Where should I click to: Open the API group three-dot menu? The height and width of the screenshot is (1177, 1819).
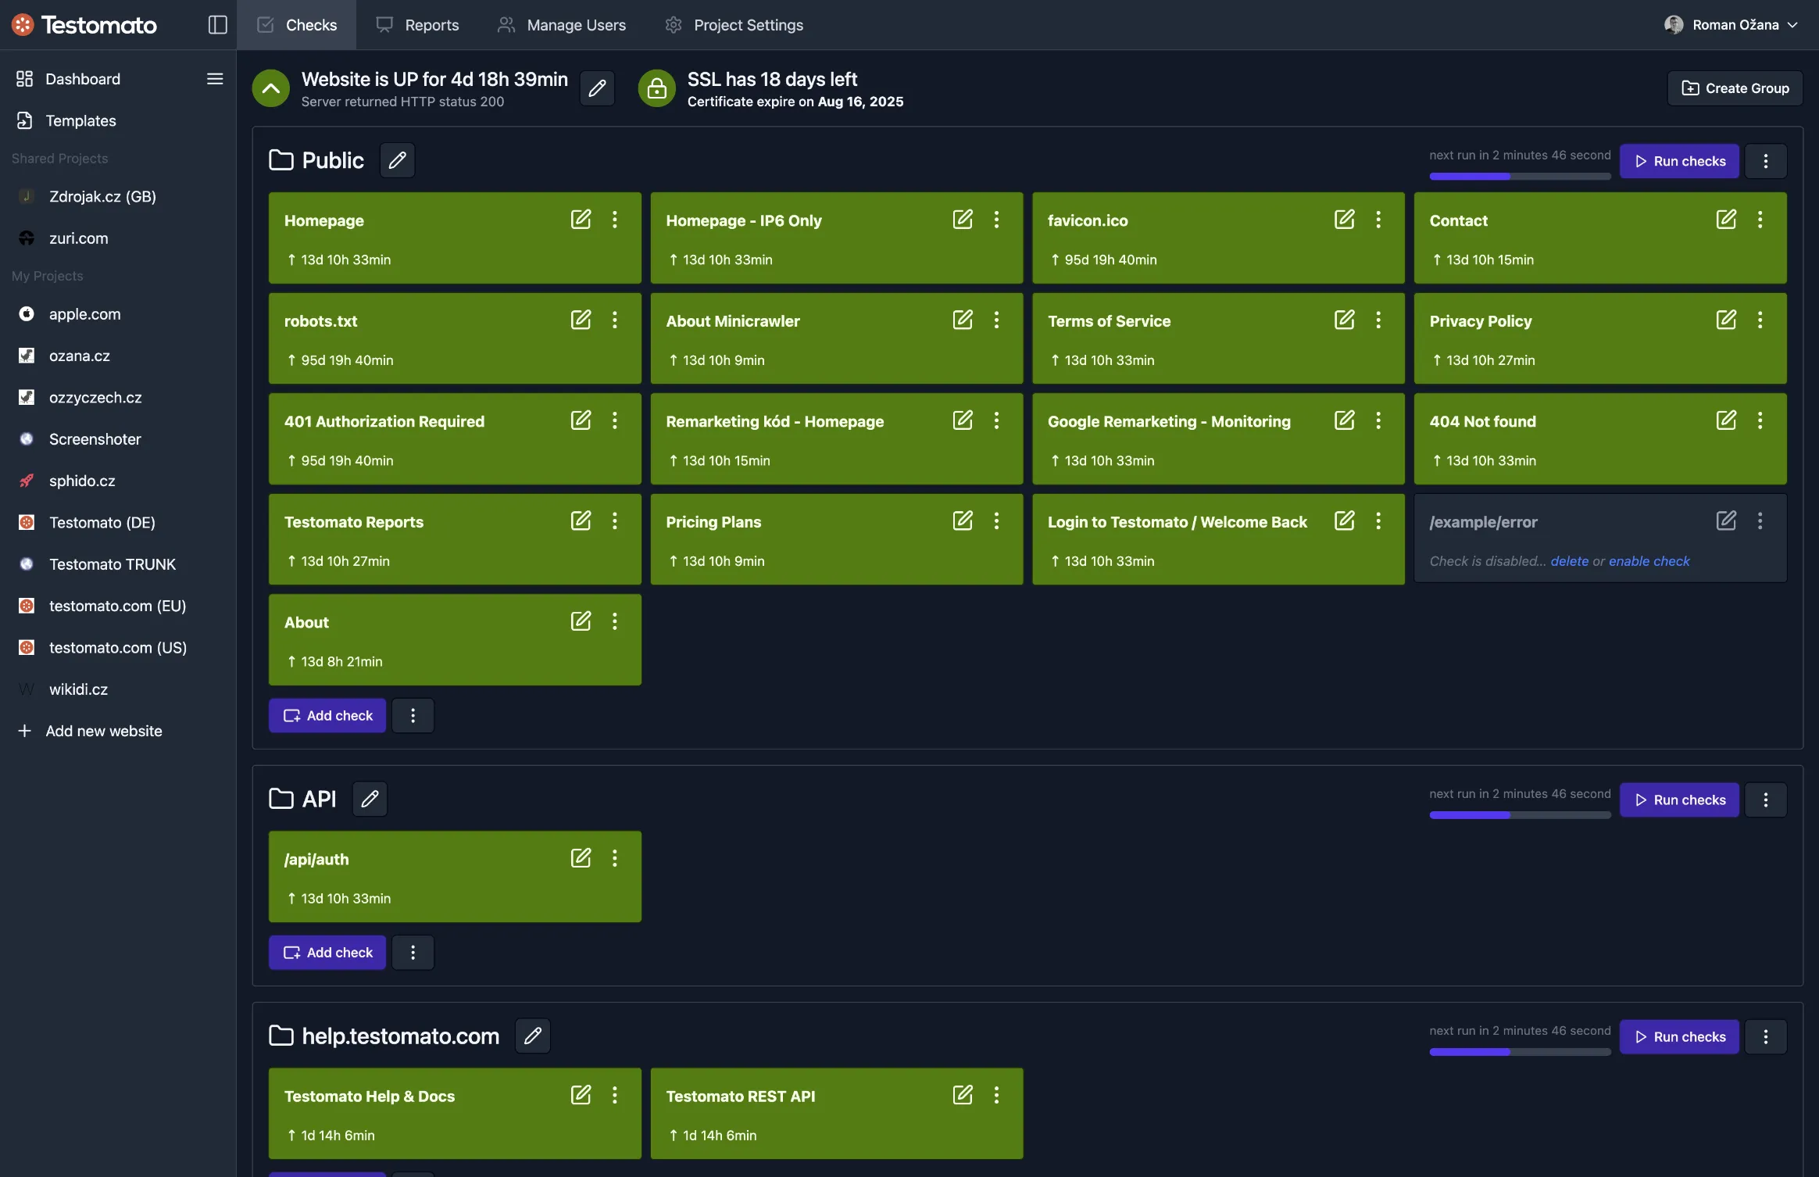(x=1767, y=800)
